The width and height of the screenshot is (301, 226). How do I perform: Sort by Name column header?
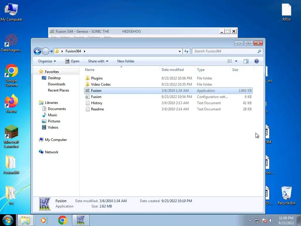121,69
